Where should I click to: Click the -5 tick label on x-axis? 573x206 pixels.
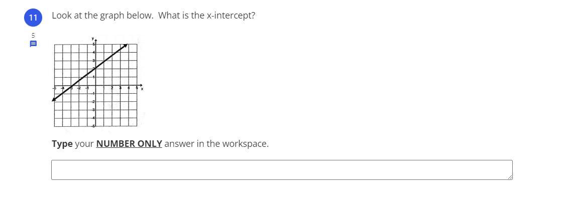(x=55, y=89)
